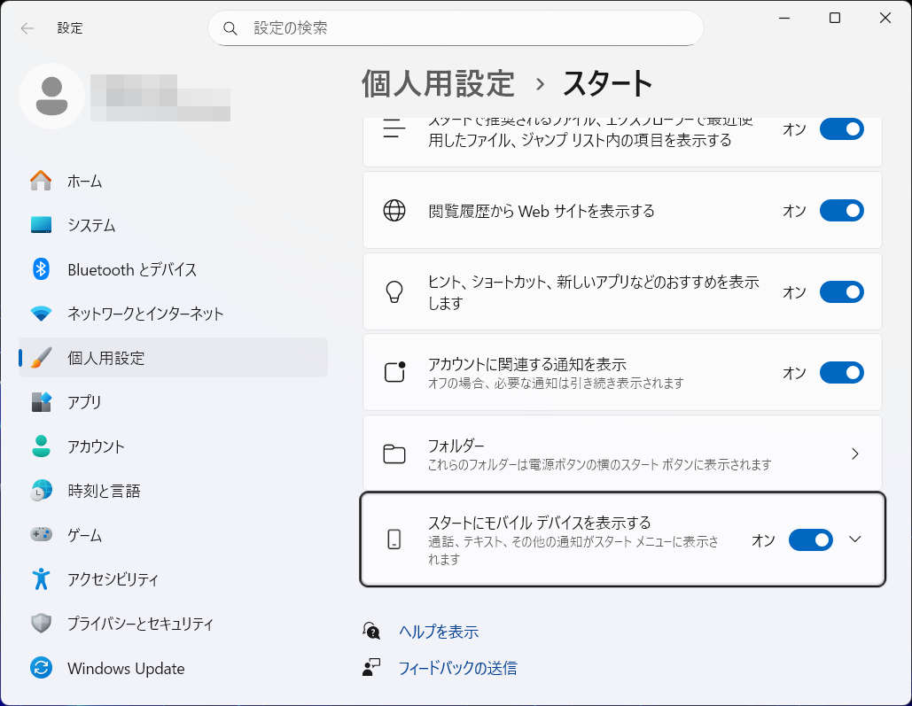Click the account notification badge icon
Screen dimensions: 912x706
394,372
